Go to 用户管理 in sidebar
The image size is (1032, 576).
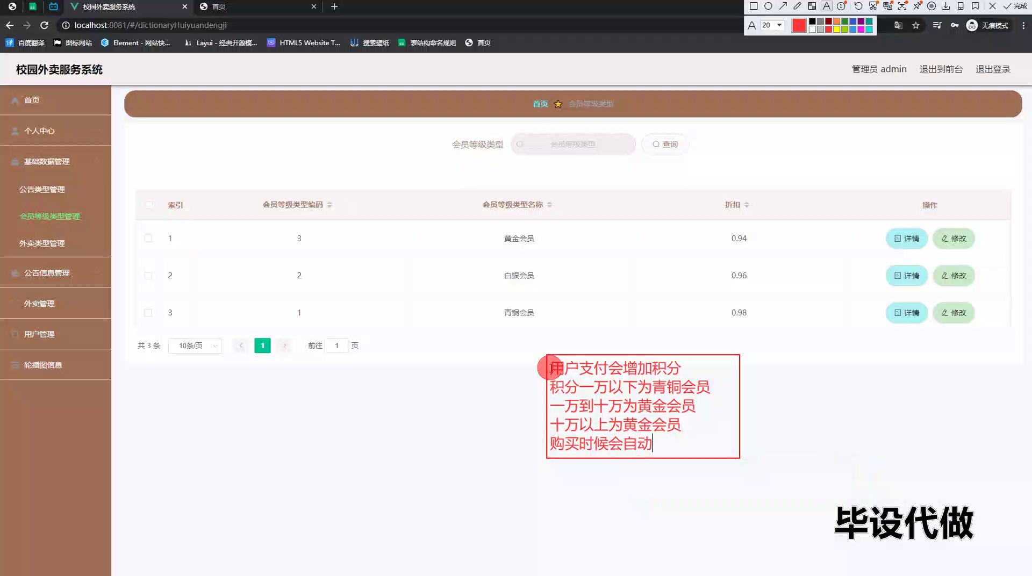39,334
